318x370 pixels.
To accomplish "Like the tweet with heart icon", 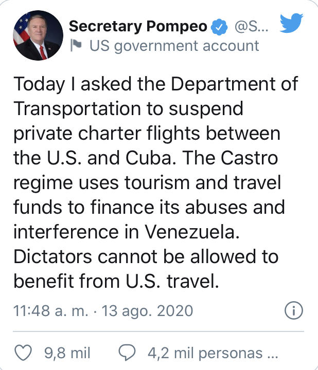I will click(23, 353).
